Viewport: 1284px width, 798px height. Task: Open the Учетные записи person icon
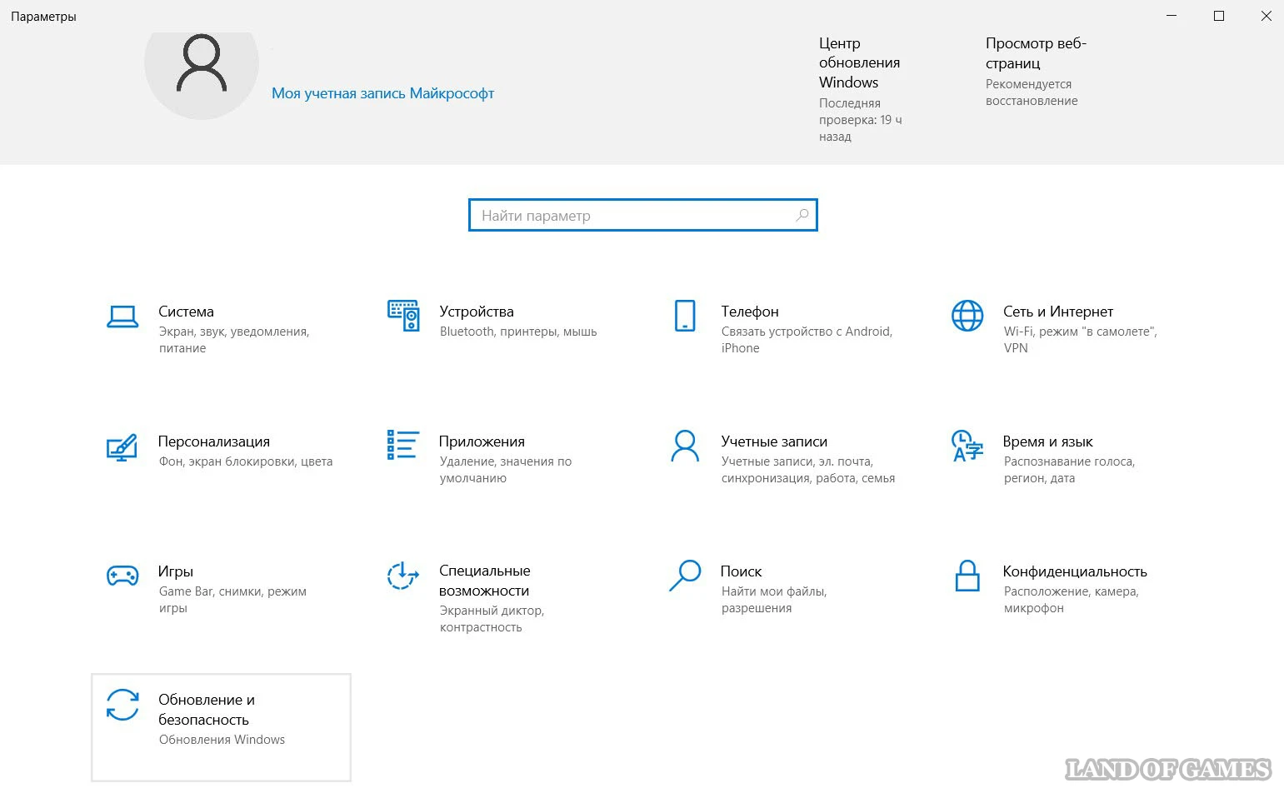685,446
